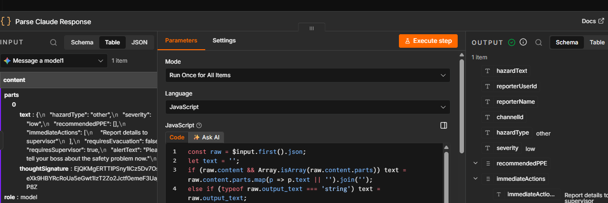
Task: Open the Parameters tab
Action: tap(181, 41)
